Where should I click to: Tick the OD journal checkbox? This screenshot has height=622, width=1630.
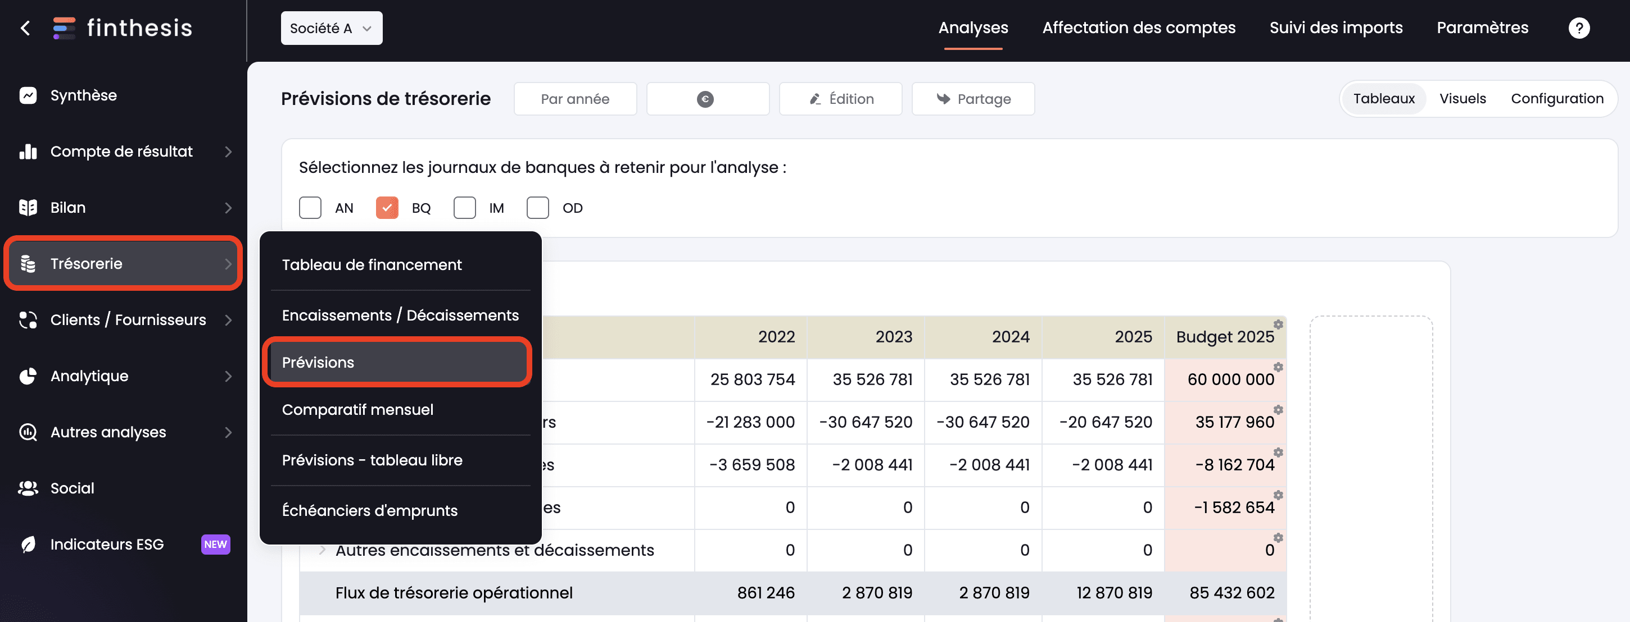[537, 208]
